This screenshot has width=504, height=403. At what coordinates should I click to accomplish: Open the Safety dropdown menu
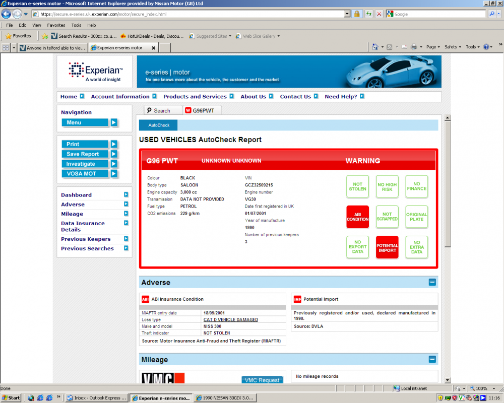click(453, 47)
